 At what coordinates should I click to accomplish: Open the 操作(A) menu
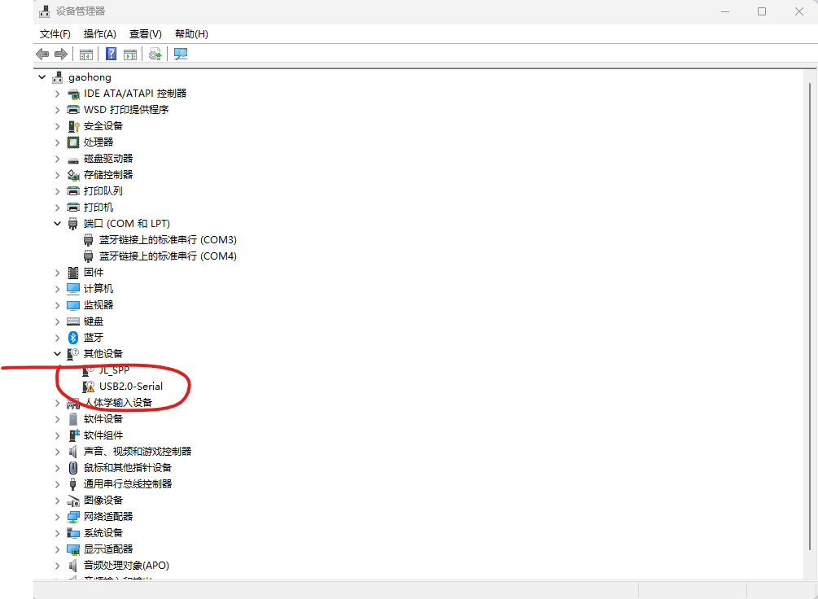point(99,33)
